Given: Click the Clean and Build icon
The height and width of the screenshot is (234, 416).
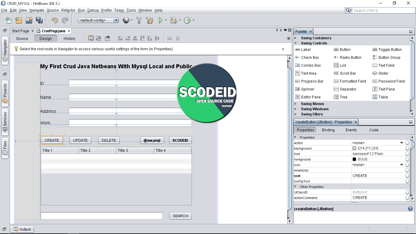Looking at the screenshot, I should [149, 20].
